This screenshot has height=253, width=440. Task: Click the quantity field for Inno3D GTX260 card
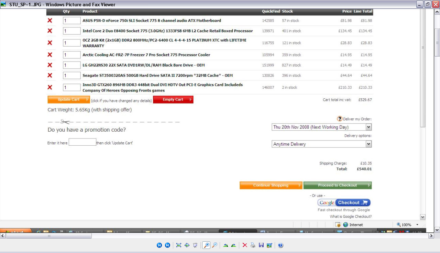(71, 87)
